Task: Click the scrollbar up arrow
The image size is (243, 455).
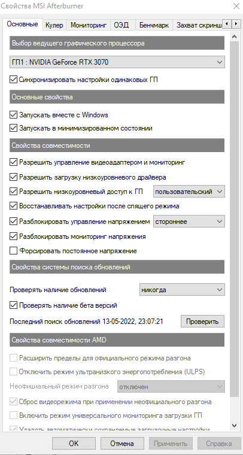Action: click(234, 37)
